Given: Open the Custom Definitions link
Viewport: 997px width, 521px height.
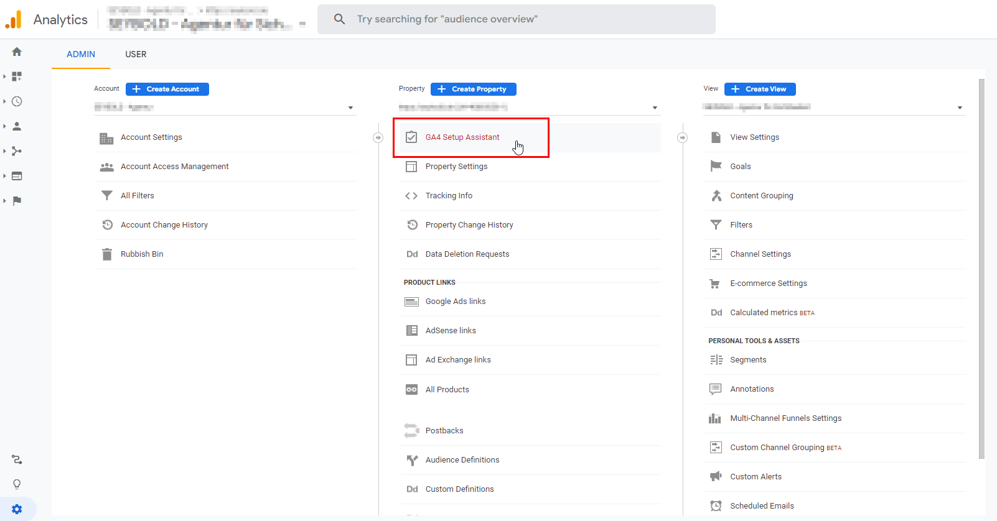Looking at the screenshot, I should [x=460, y=489].
